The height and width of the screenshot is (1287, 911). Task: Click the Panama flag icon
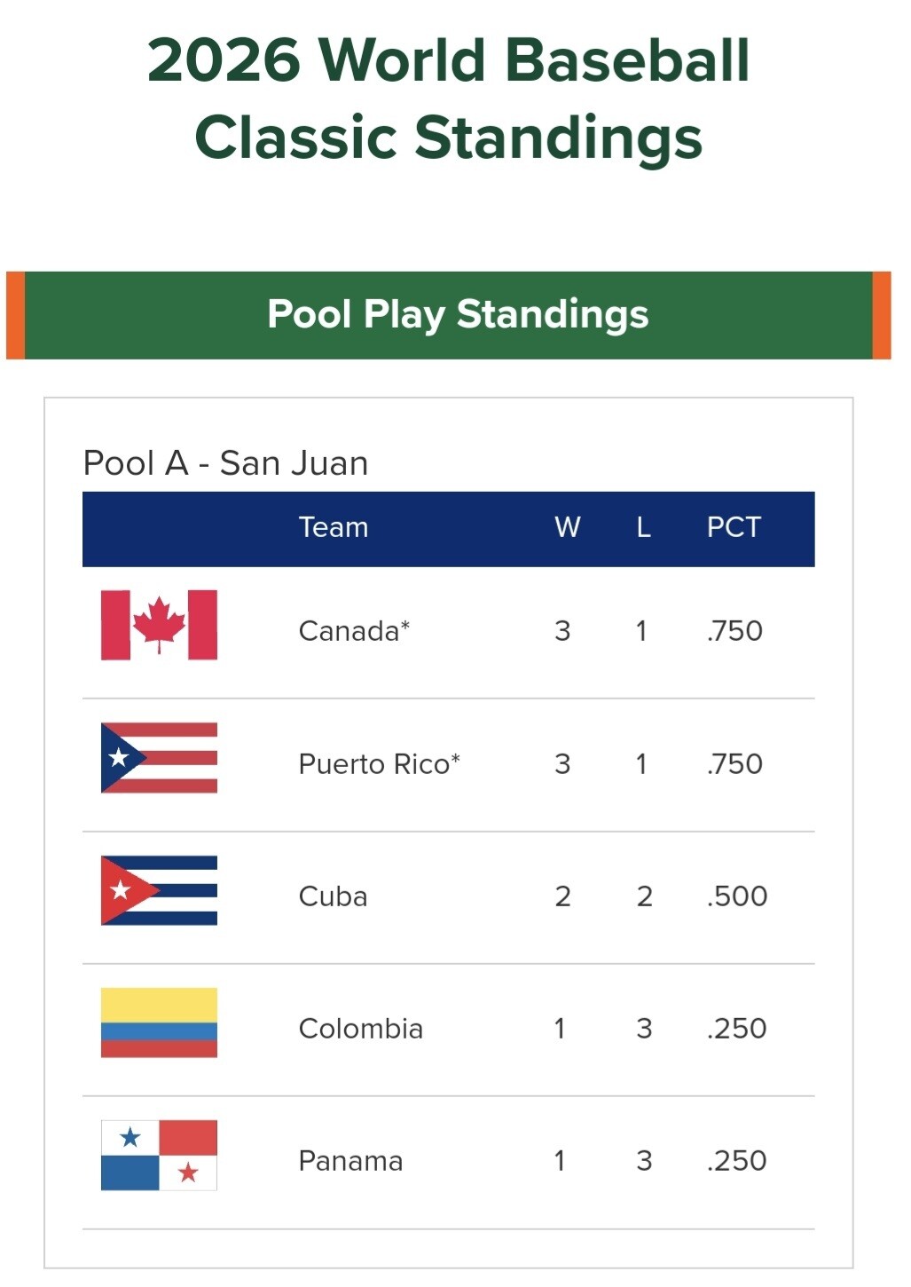coord(159,1155)
